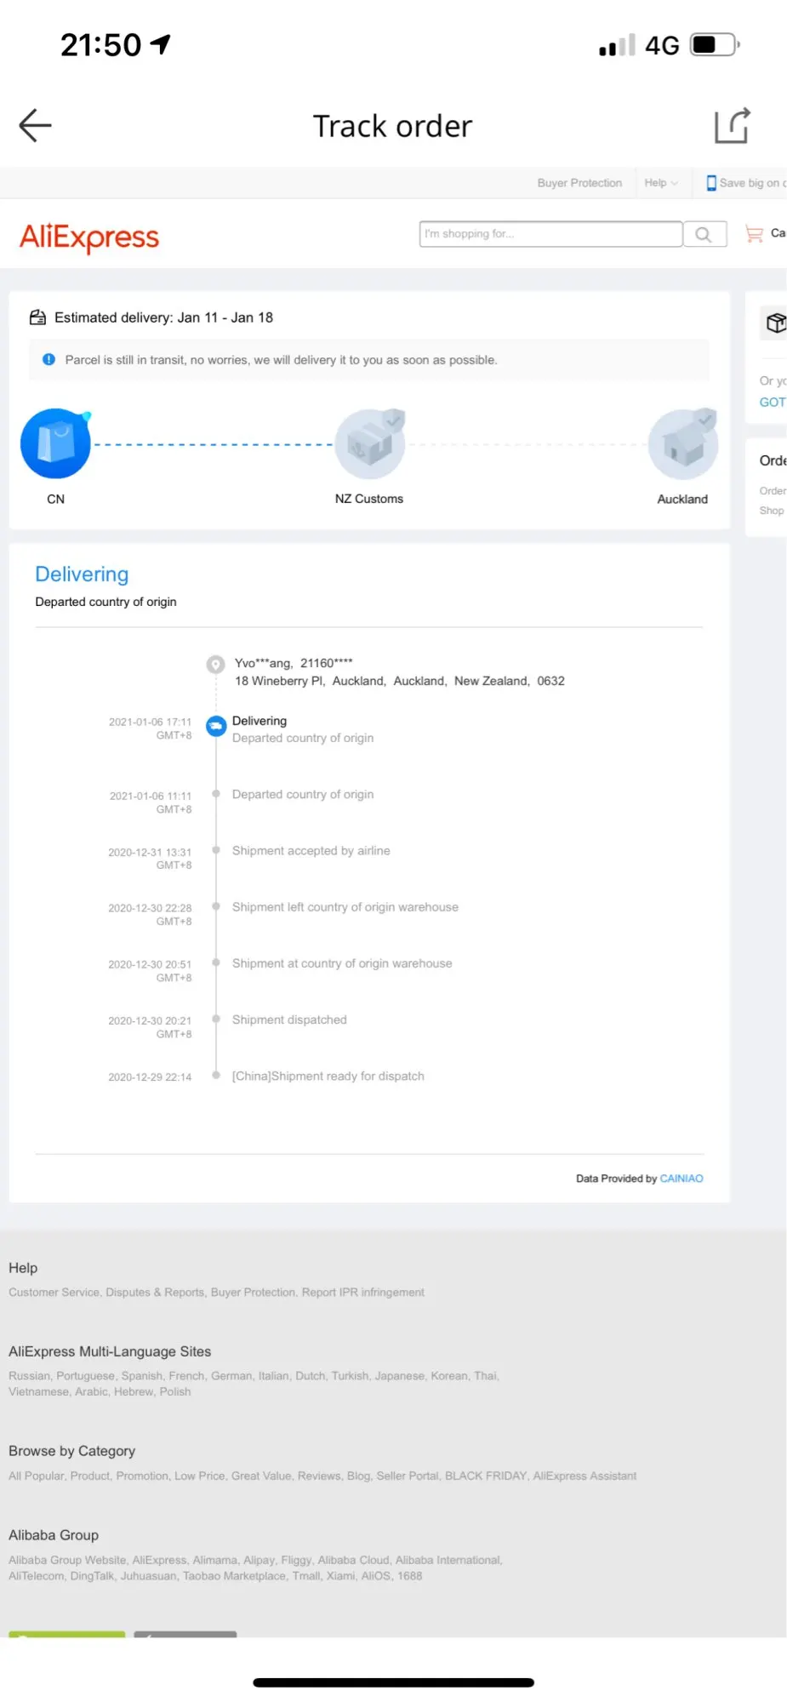Tap the search magnifier button

click(704, 234)
